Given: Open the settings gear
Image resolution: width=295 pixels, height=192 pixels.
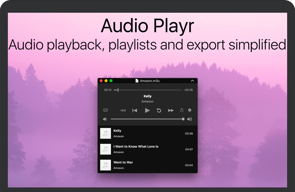Looking at the screenshot, I should (190, 110).
